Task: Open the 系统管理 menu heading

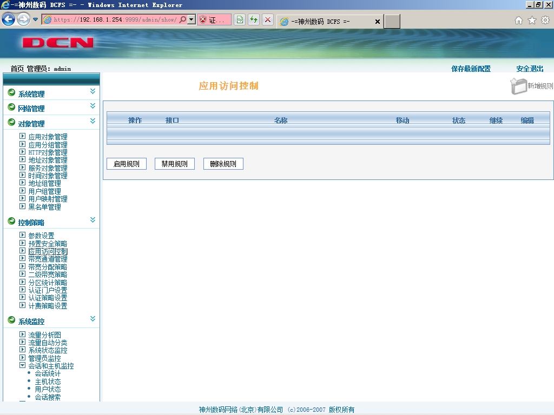Action: coord(31,94)
